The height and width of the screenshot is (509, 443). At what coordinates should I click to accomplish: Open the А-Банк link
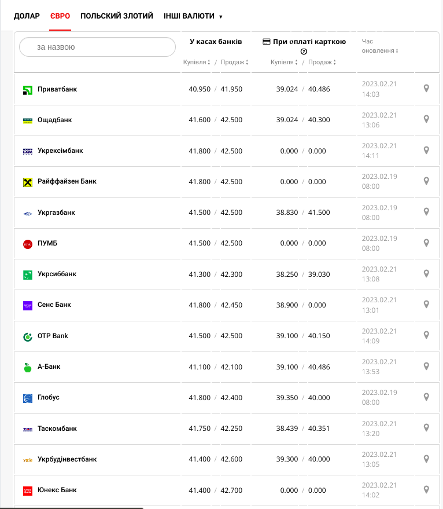(49, 367)
